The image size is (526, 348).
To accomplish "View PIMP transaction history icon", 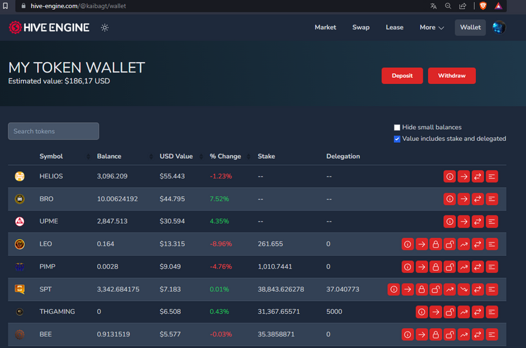I will (492, 267).
